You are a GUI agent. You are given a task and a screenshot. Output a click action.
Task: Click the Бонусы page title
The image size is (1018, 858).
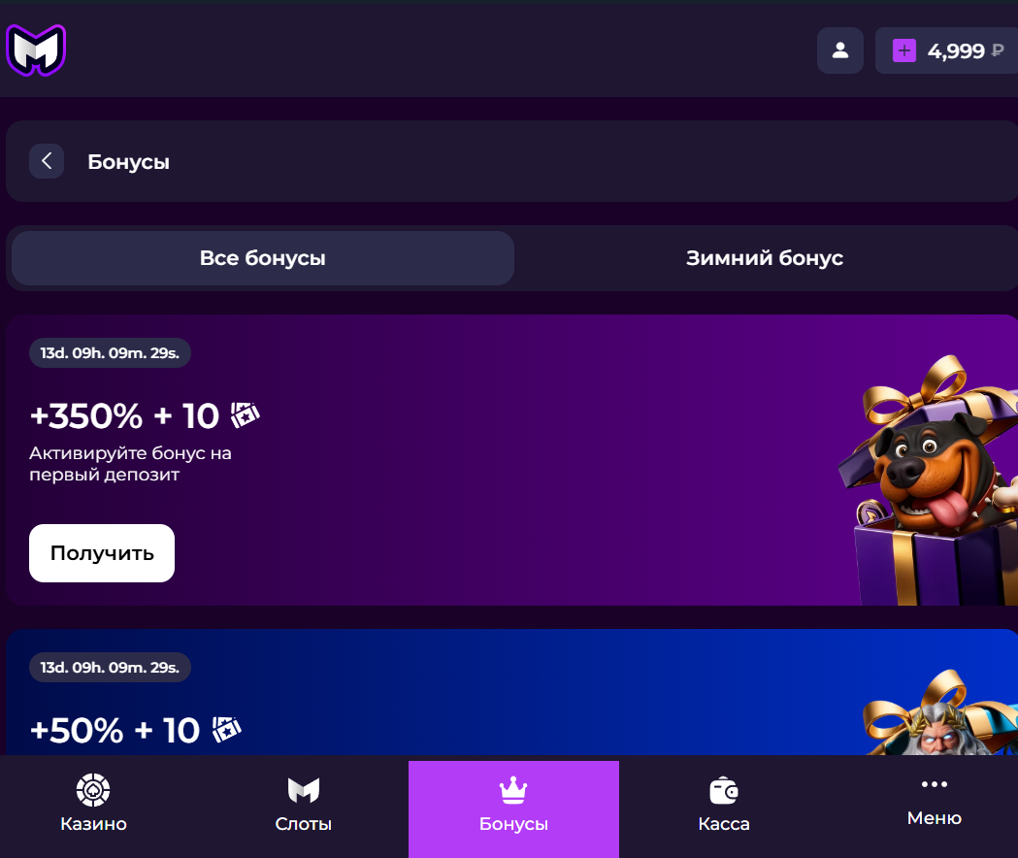(x=128, y=162)
